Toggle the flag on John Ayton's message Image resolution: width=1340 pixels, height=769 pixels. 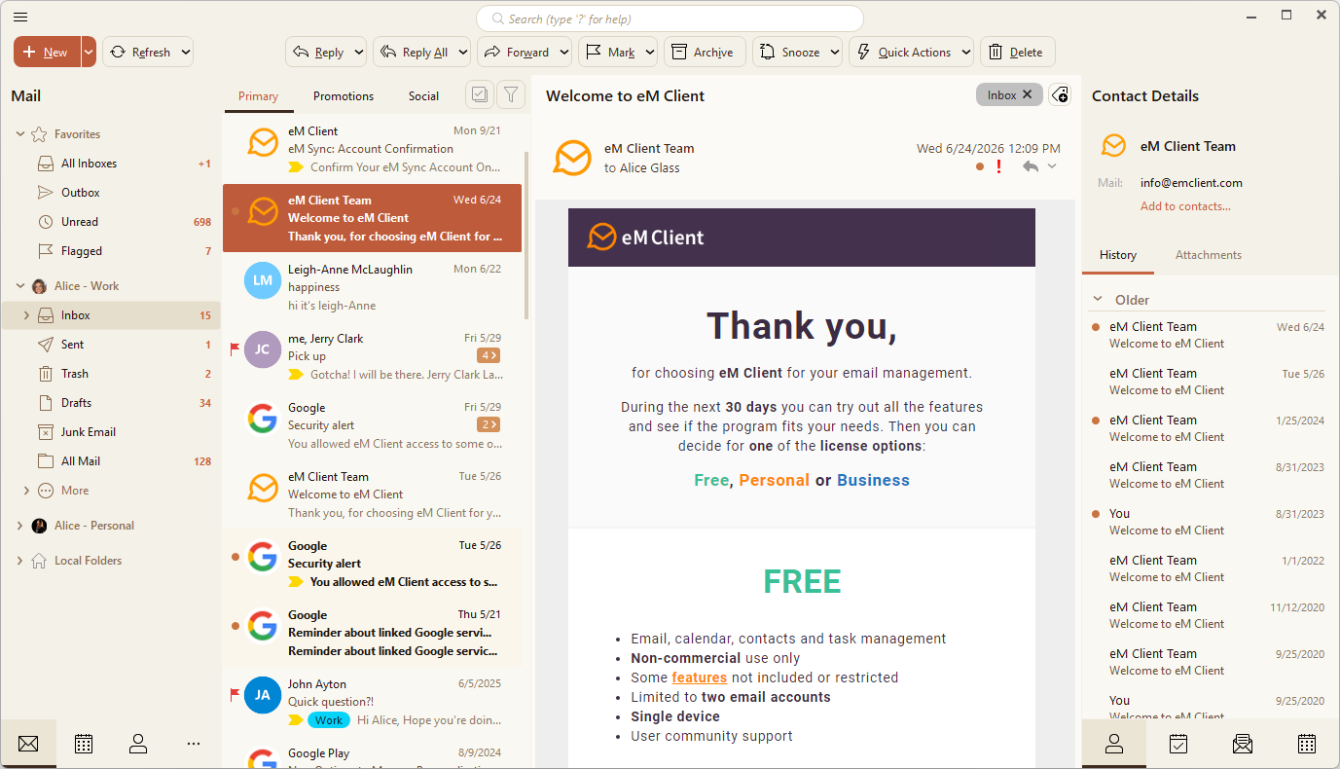(235, 694)
